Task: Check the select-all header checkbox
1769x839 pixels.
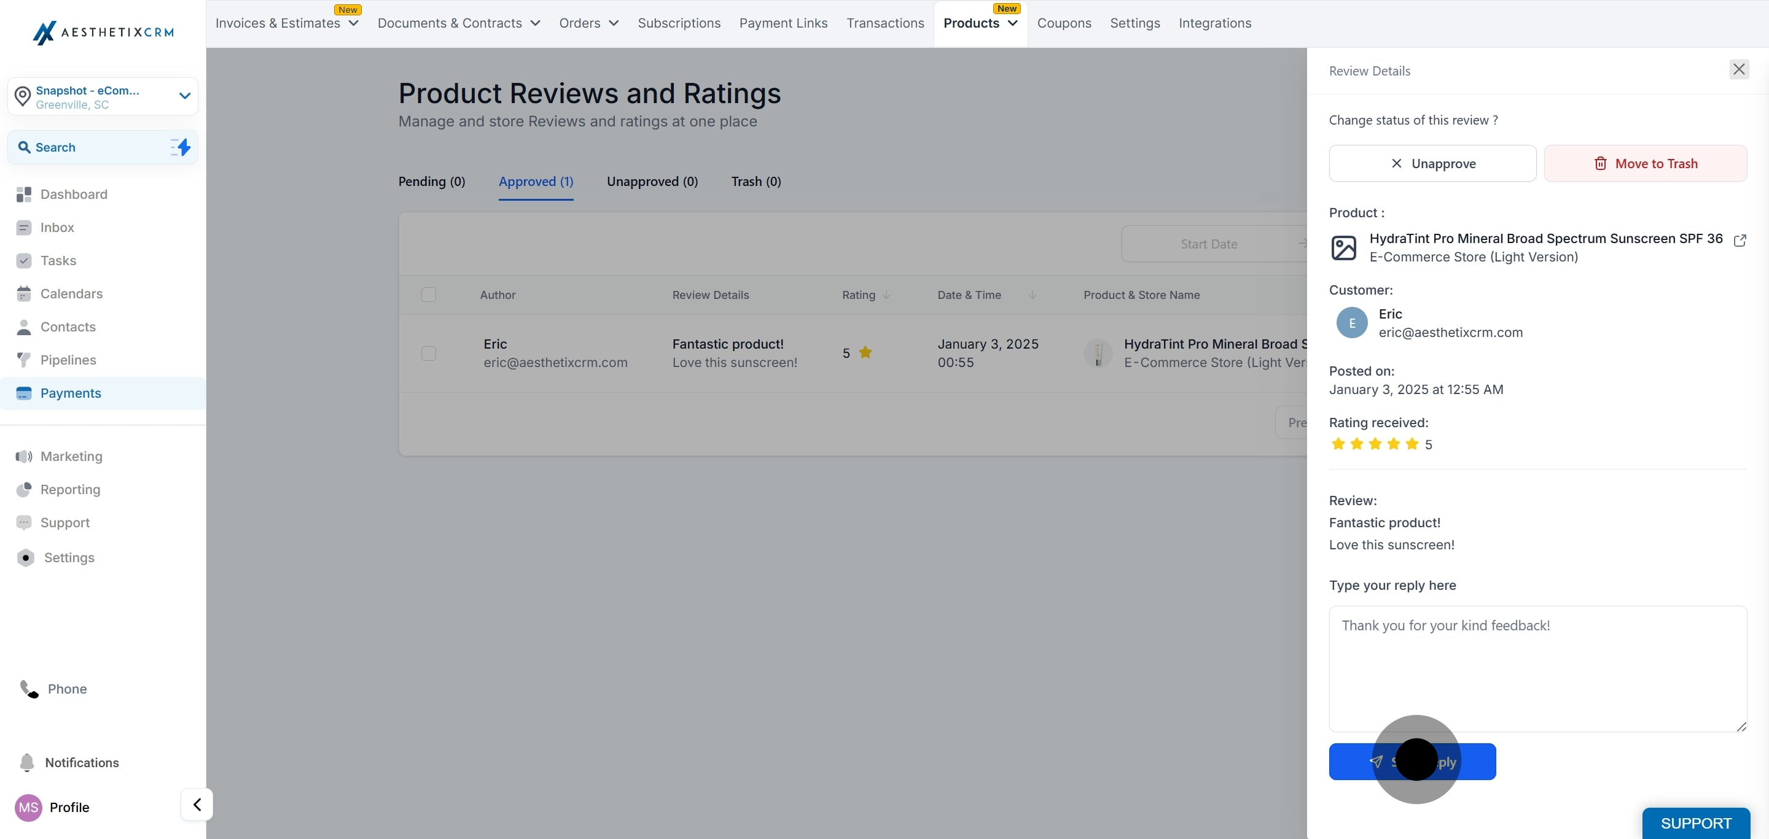Action: click(429, 295)
